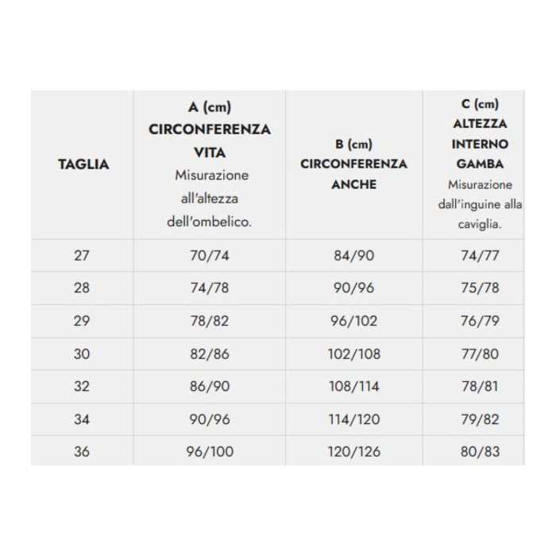Click the 96/102 hip measurement cell

(353, 321)
